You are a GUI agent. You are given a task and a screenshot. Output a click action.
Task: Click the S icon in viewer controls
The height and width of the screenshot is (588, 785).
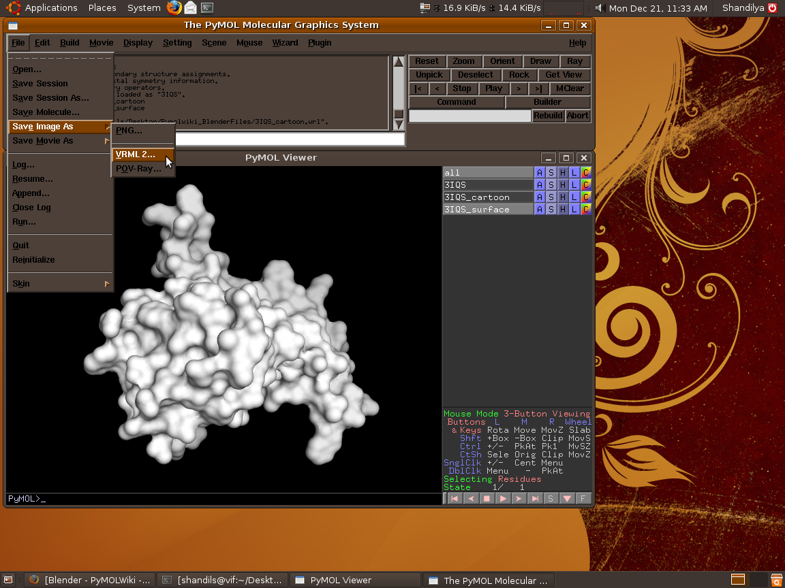(551, 499)
